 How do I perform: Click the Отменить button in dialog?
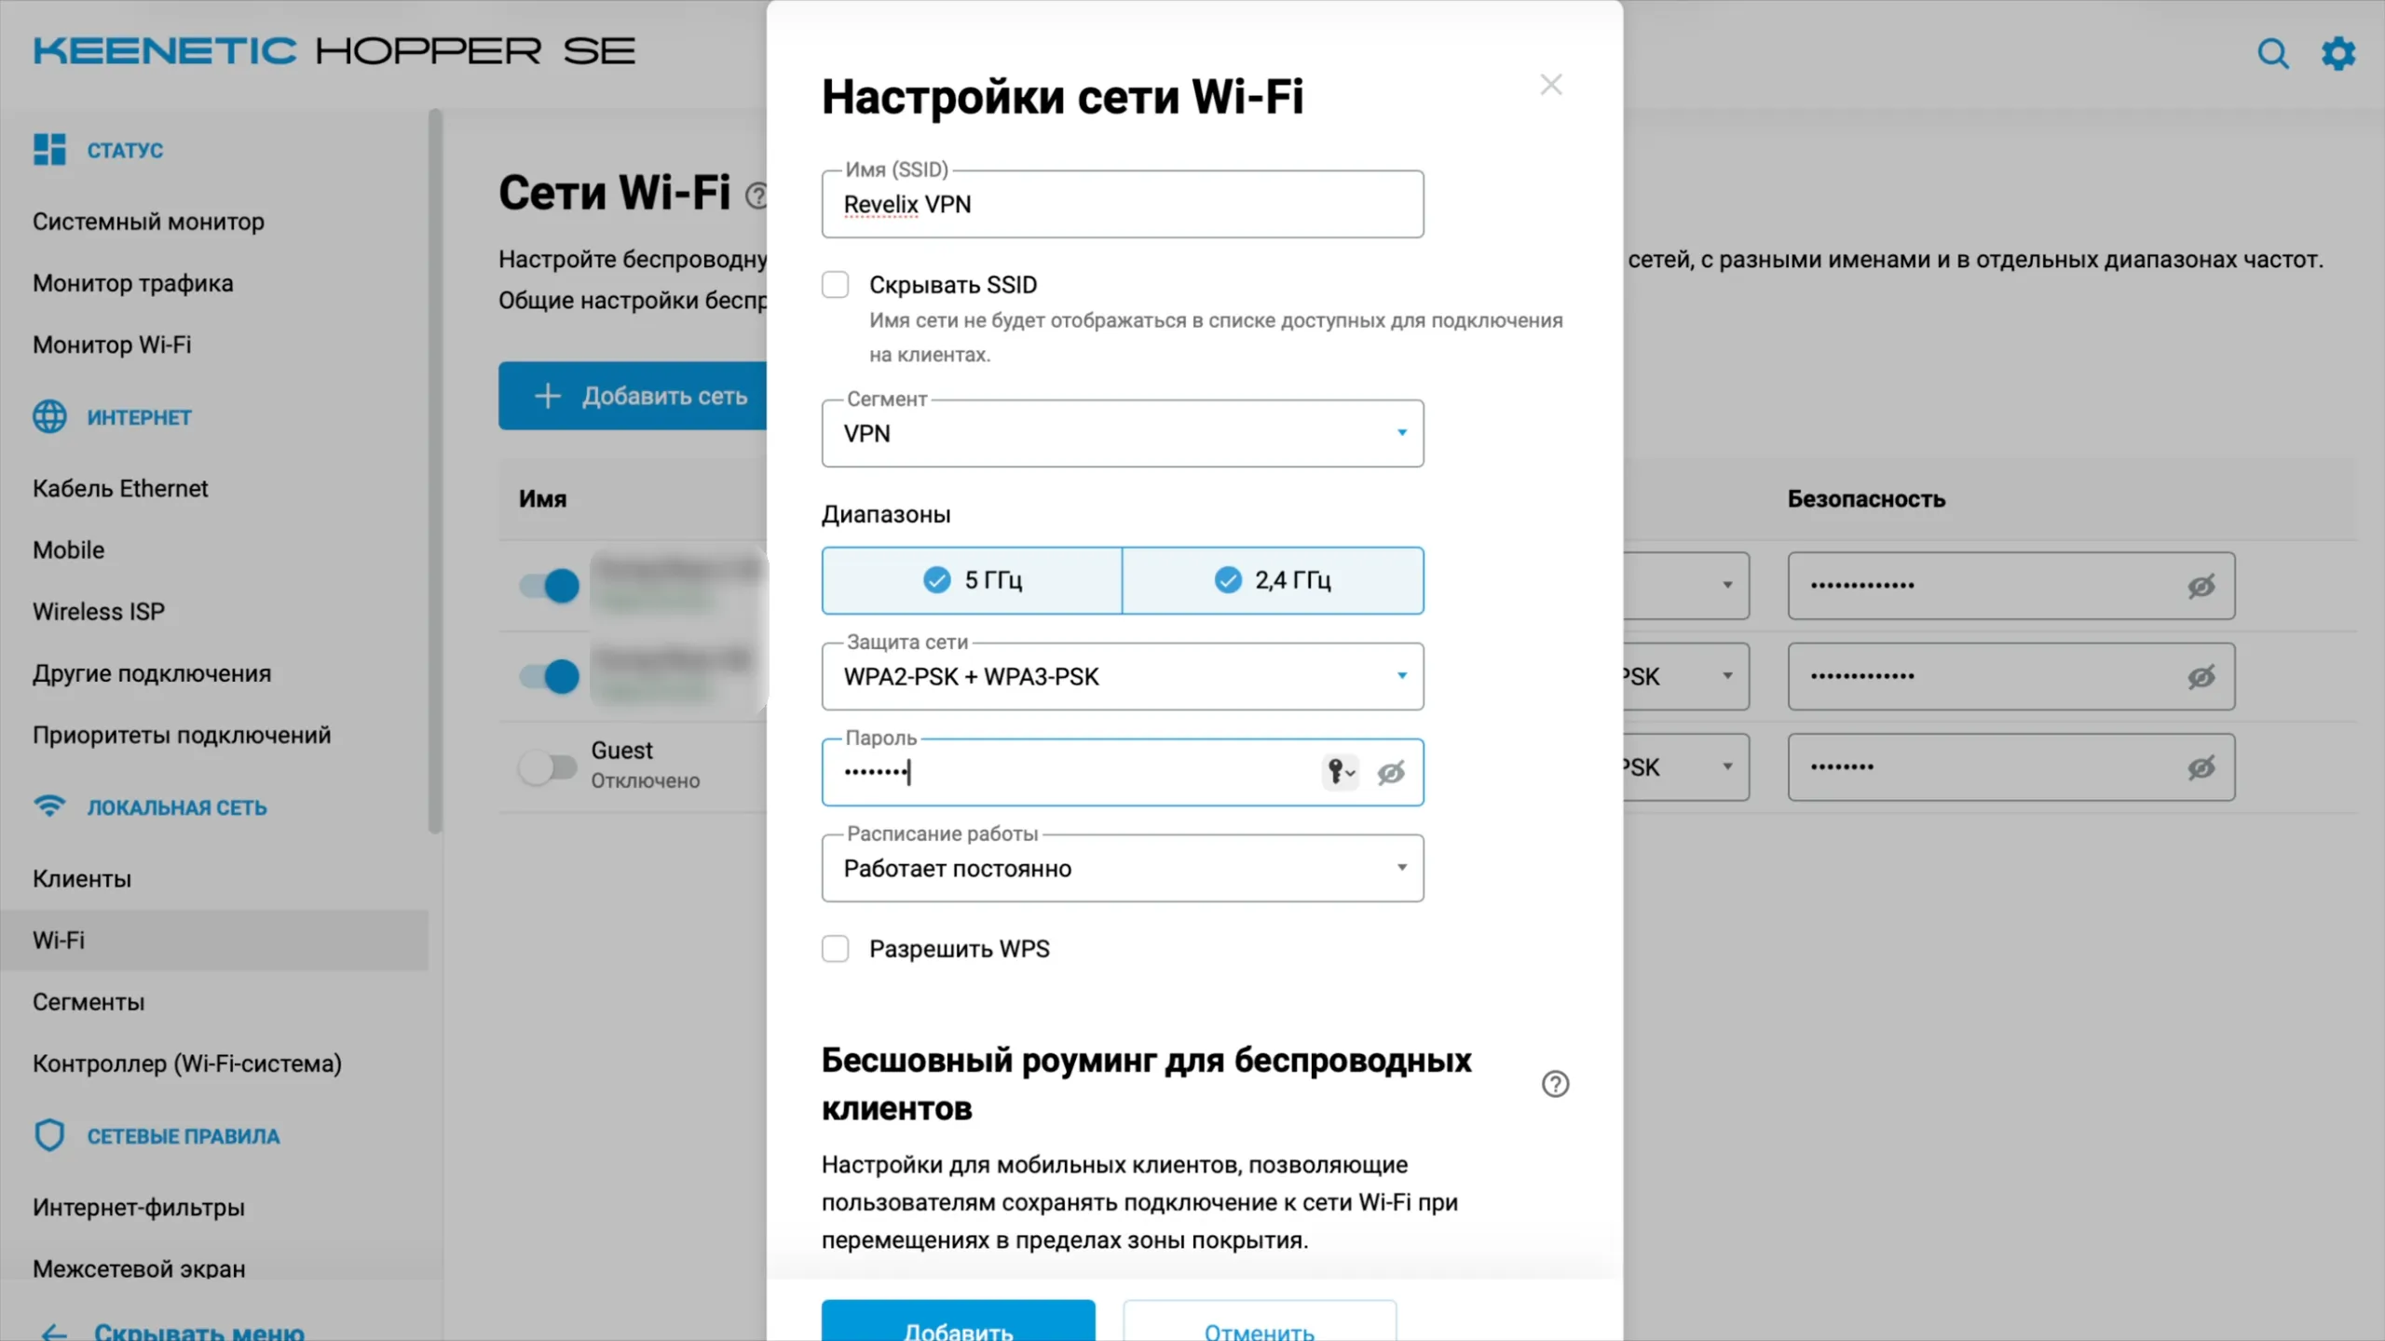(x=1260, y=1322)
